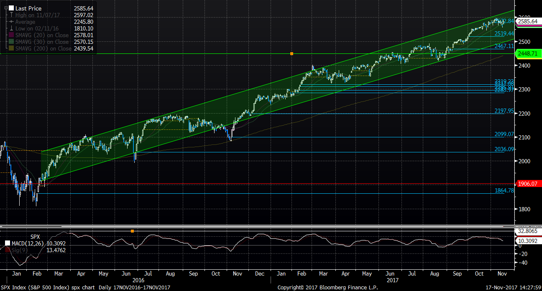This screenshot has width=542, height=291.
Task: Click the SPX label in MACD panel
Action: click(35, 237)
